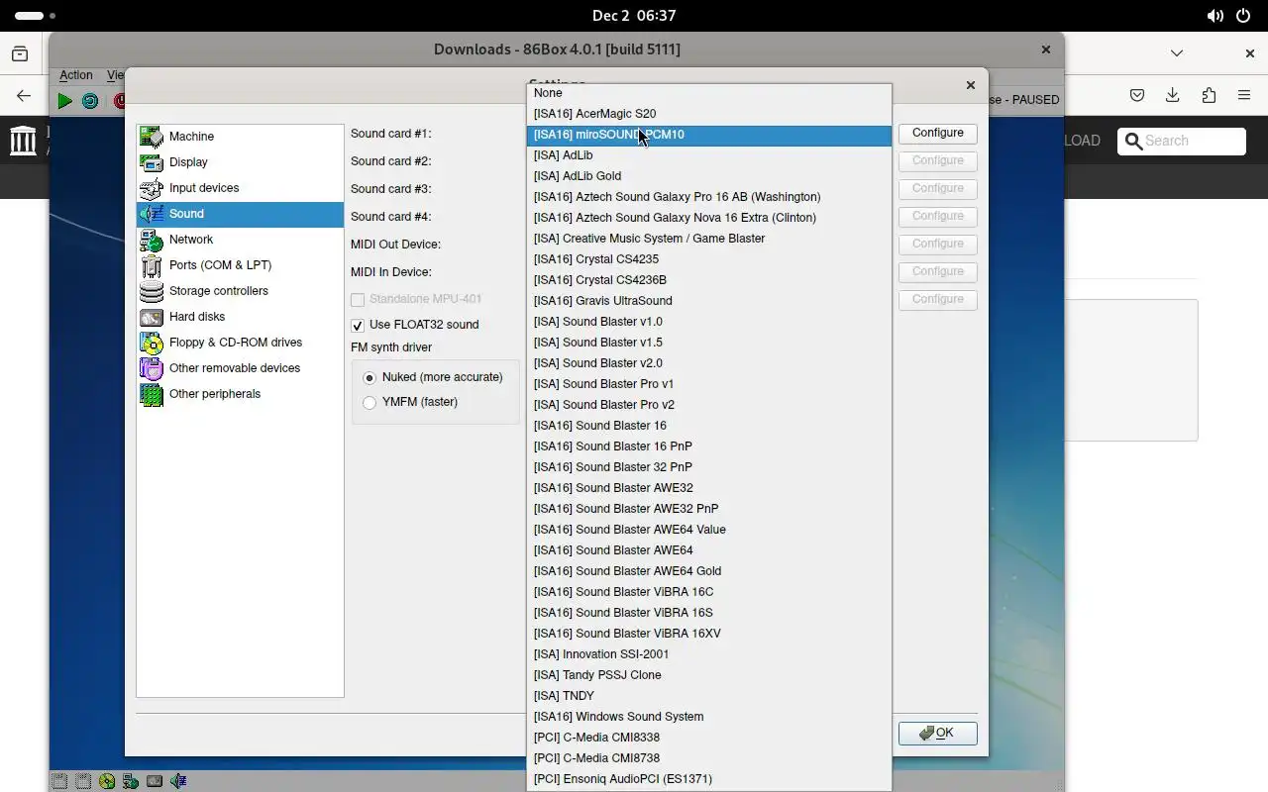Pick [ISA] AdLib from the list
This screenshot has width=1268, height=792.
coord(709,155)
